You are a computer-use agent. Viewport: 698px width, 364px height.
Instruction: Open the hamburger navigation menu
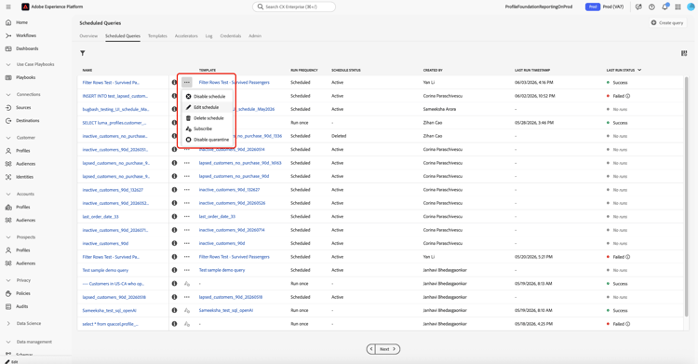pyautogui.click(x=8, y=7)
